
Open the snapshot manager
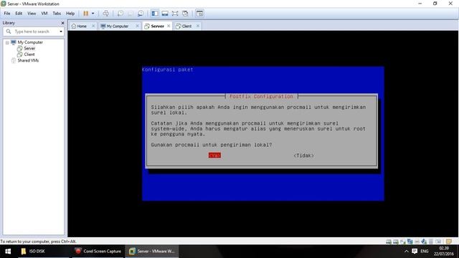(141, 14)
